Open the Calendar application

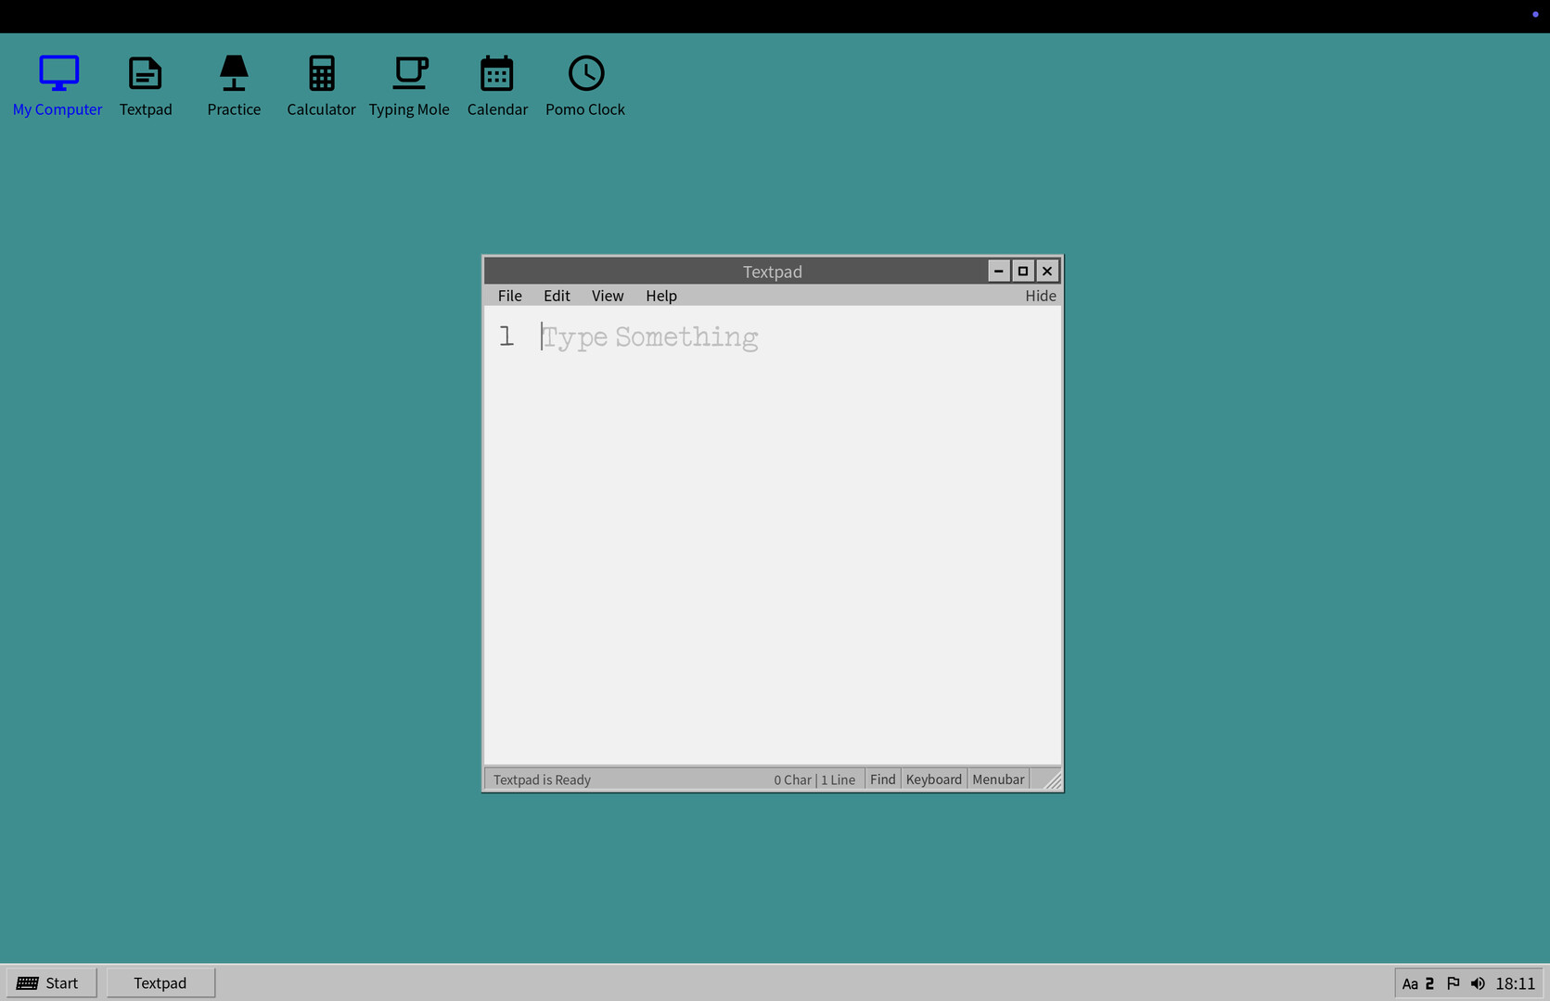coord(497,85)
